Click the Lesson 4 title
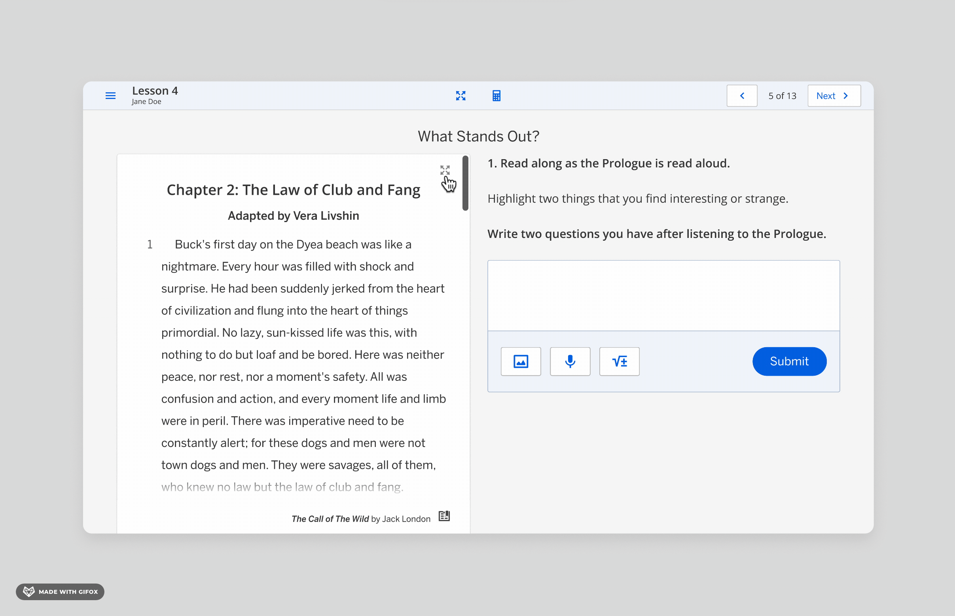 tap(155, 91)
